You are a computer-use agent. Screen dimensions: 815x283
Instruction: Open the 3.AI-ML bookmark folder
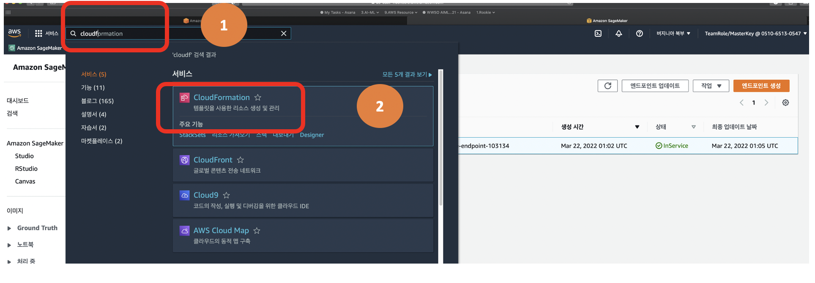tap(370, 13)
